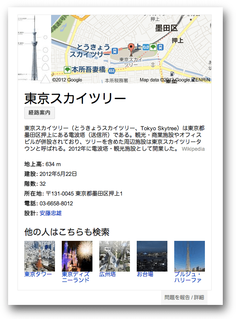Screen dimensions: 236x319
Task: Click the 問題を報告 / 詳細 feedback button
Action: click(184, 298)
